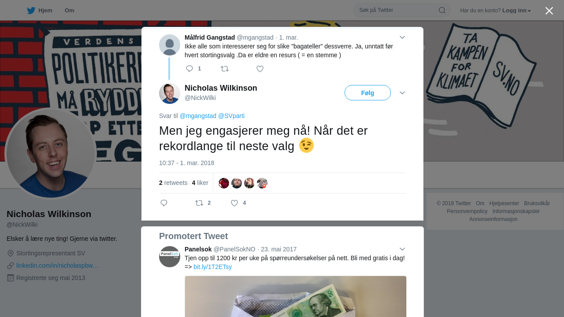Open the Logg inn dropdown
564x317 pixels.
pyautogui.click(x=516, y=11)
